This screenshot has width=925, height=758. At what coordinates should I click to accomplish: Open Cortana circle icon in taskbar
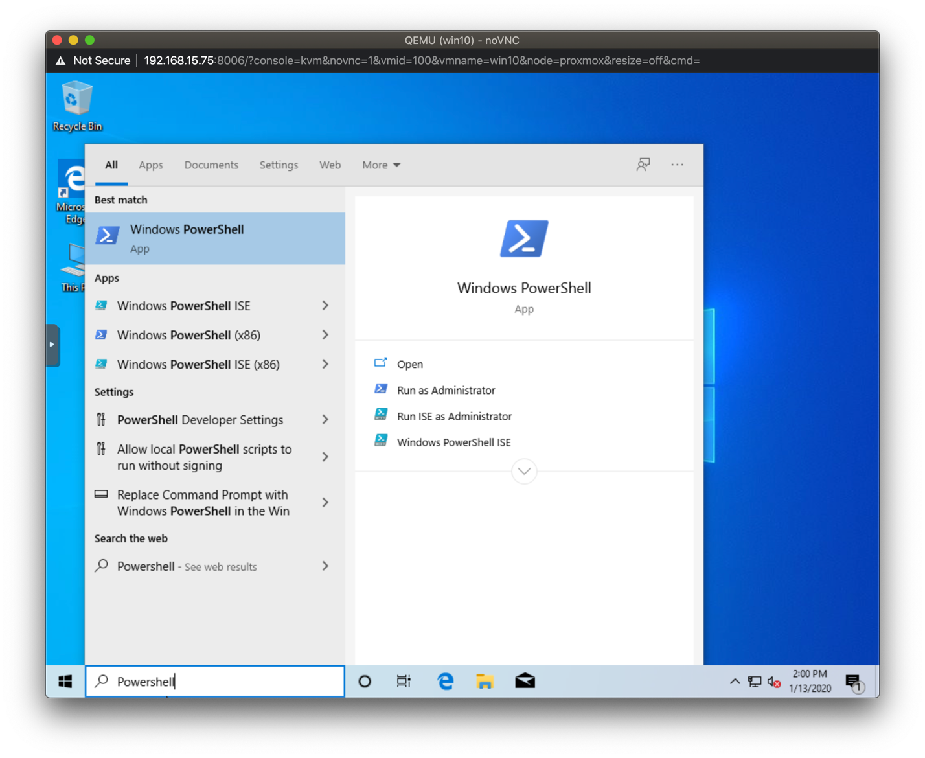click(365, 682)
